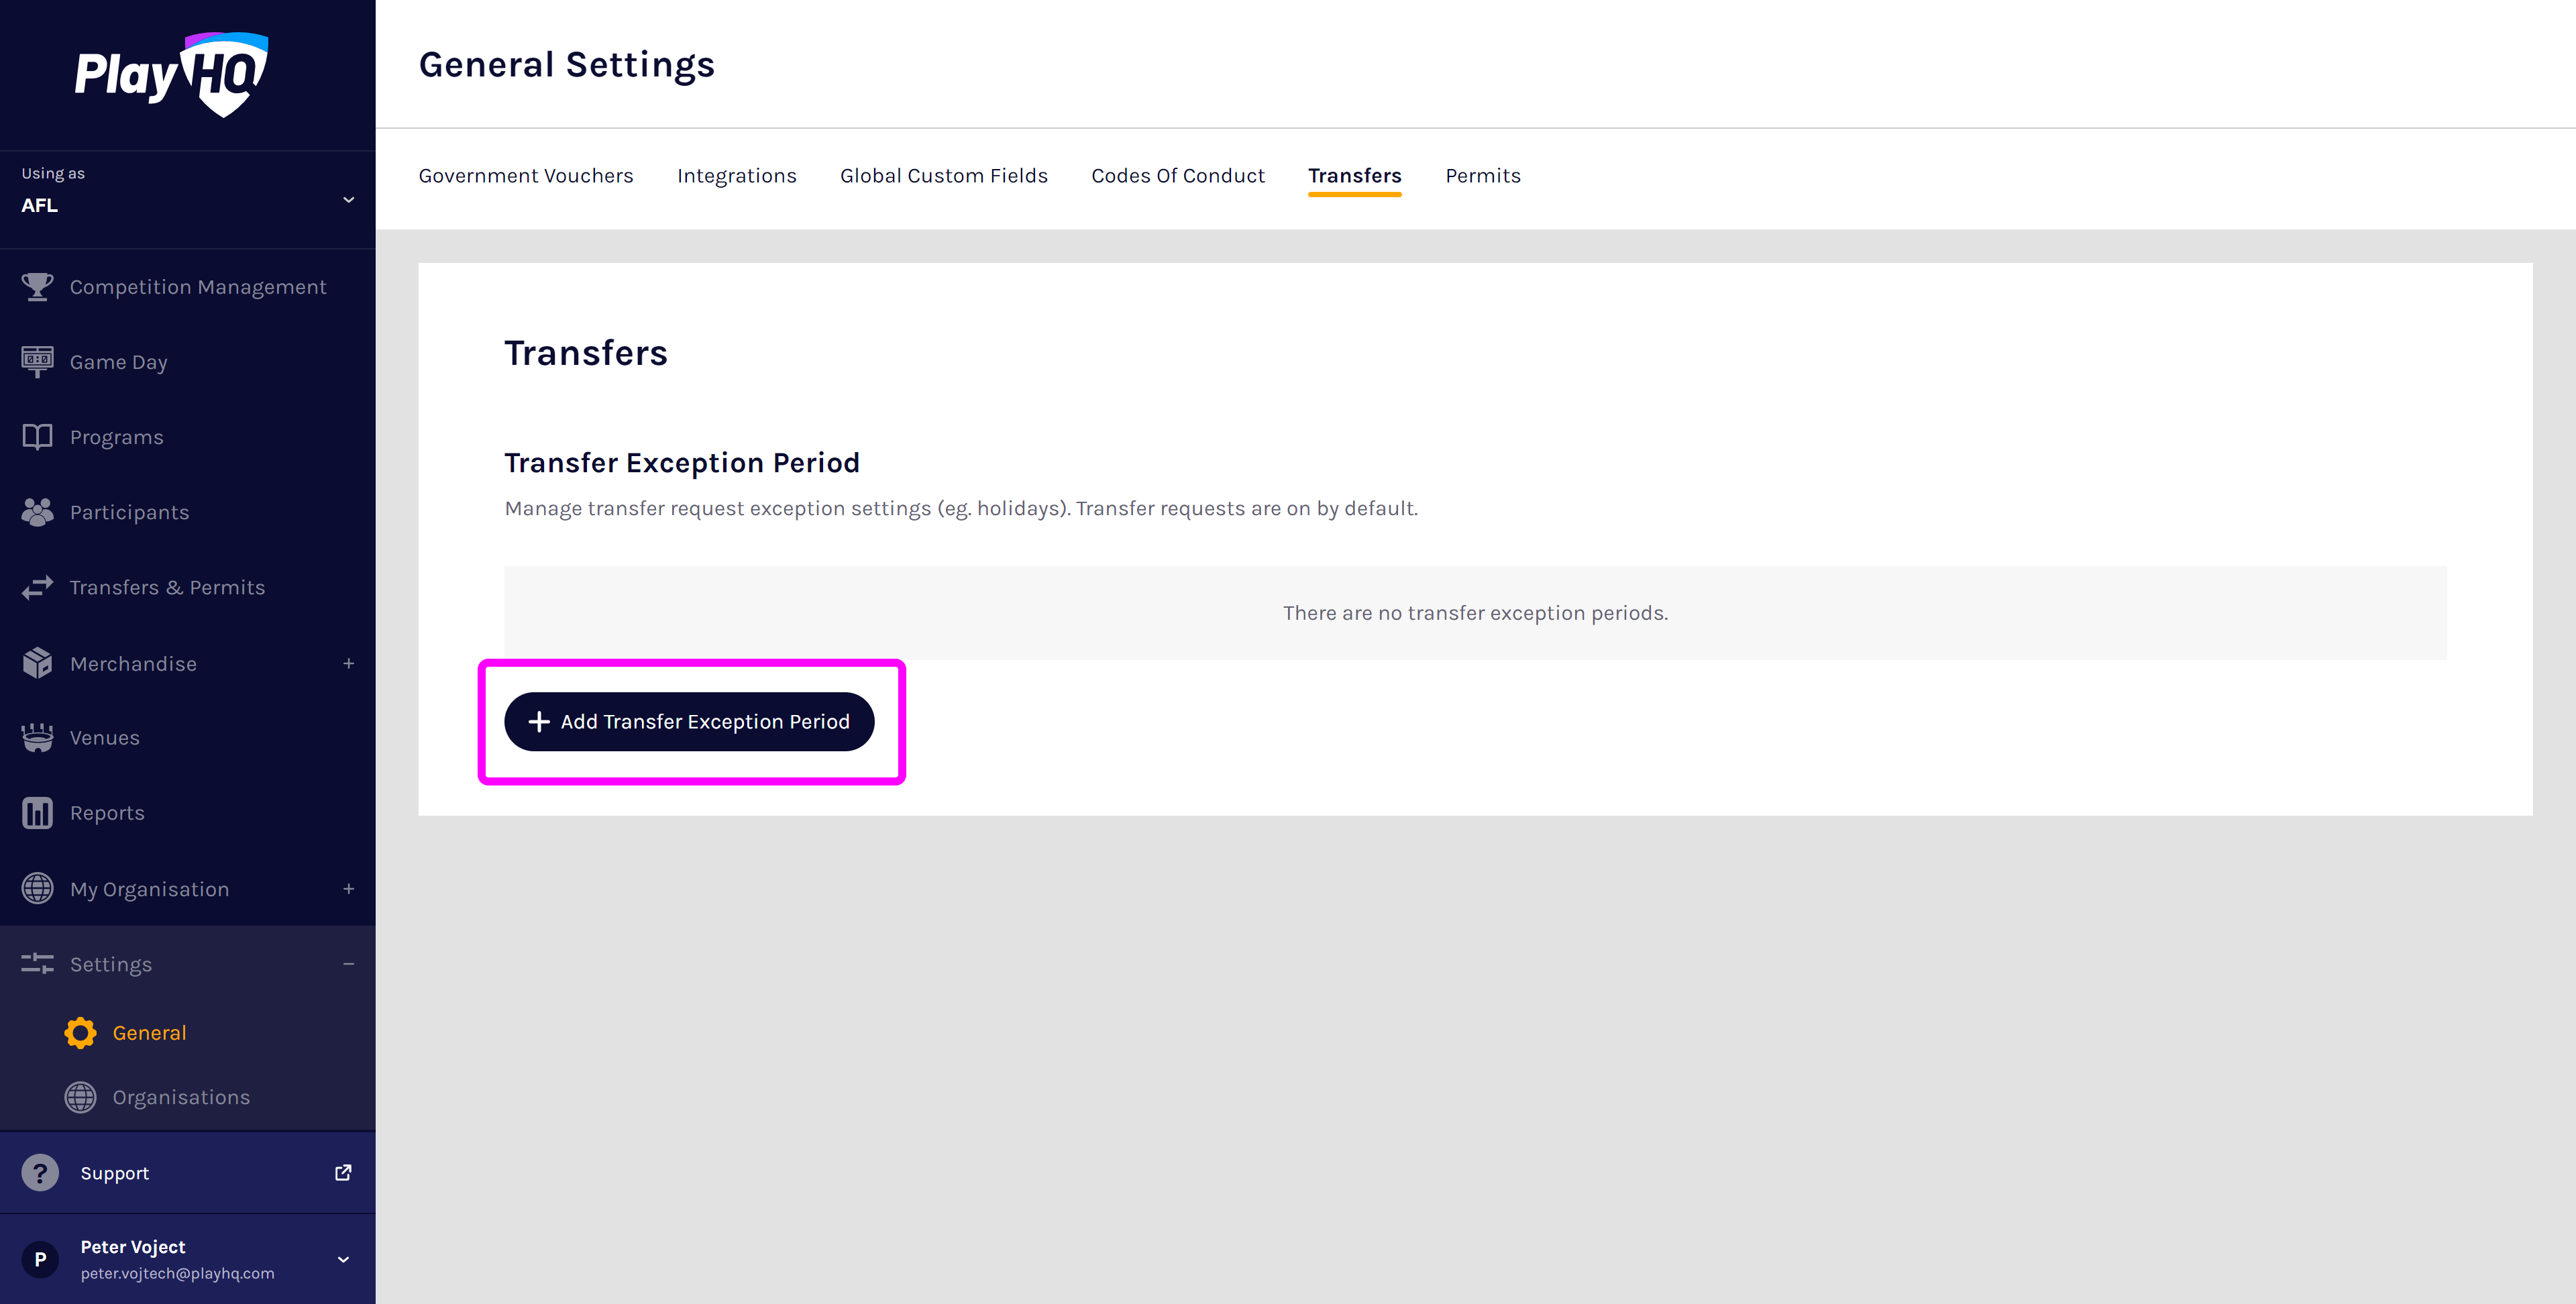Open Game Day scoreboard icon
The height and width of the screenshot is (1304, 2576).
pos(37,361)
